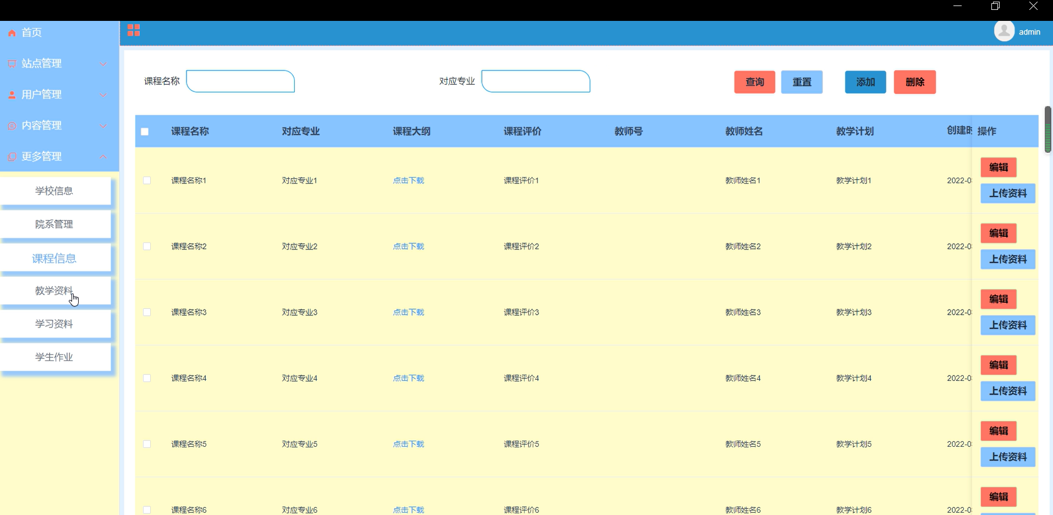Open the 教学资料 submenu item

55,291
